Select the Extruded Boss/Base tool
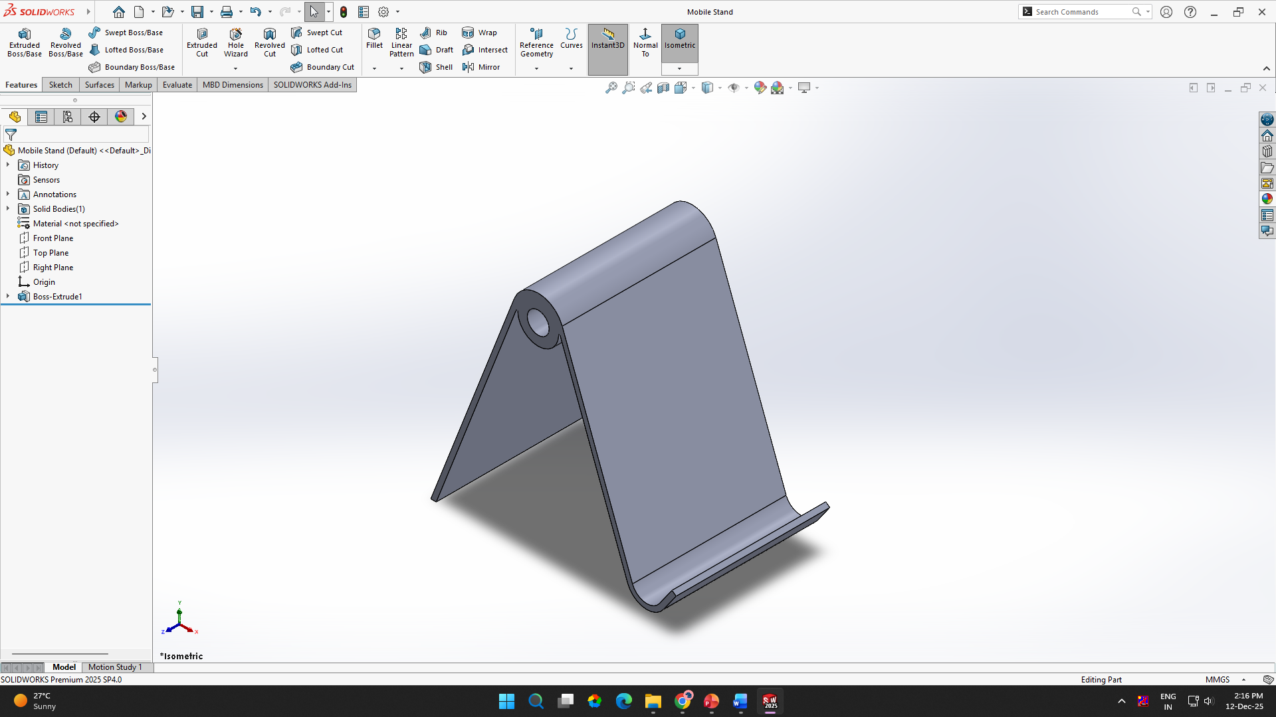Viewport: 1276px width, 717px height. 25,42
